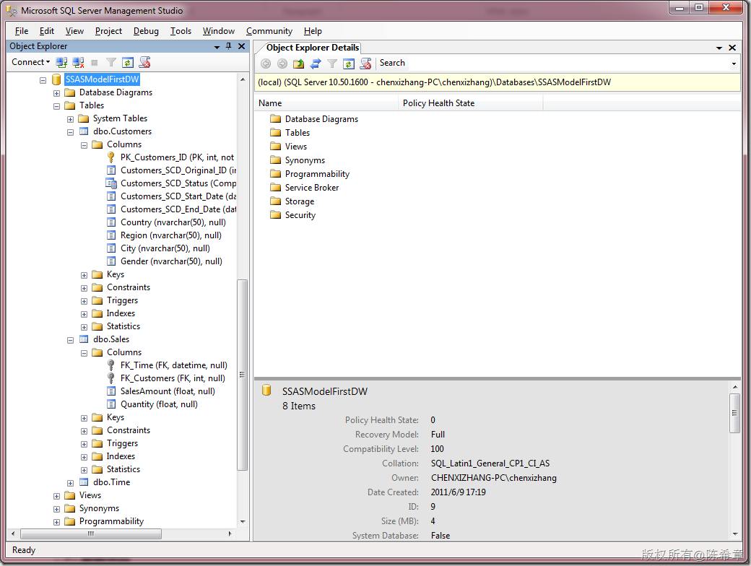
Task: Open the Tools menu
Action: [181, 31]
